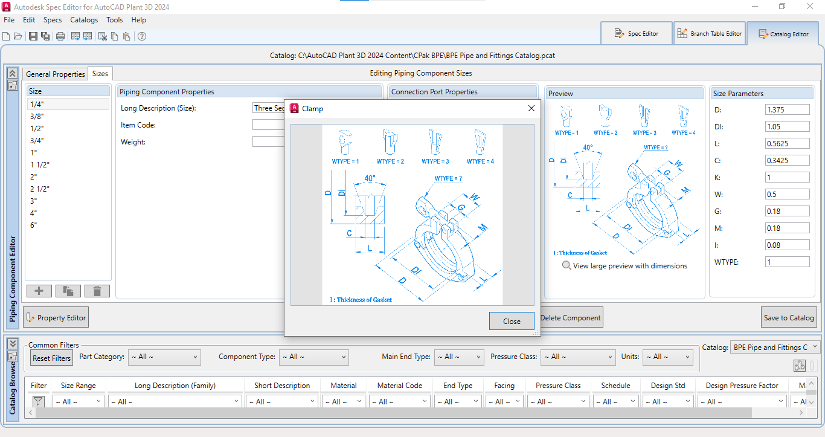
Task: Open the Specs menu
Action: point(53,20)
